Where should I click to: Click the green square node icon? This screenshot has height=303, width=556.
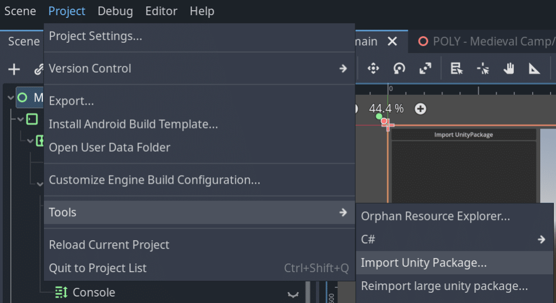(32, 119)
